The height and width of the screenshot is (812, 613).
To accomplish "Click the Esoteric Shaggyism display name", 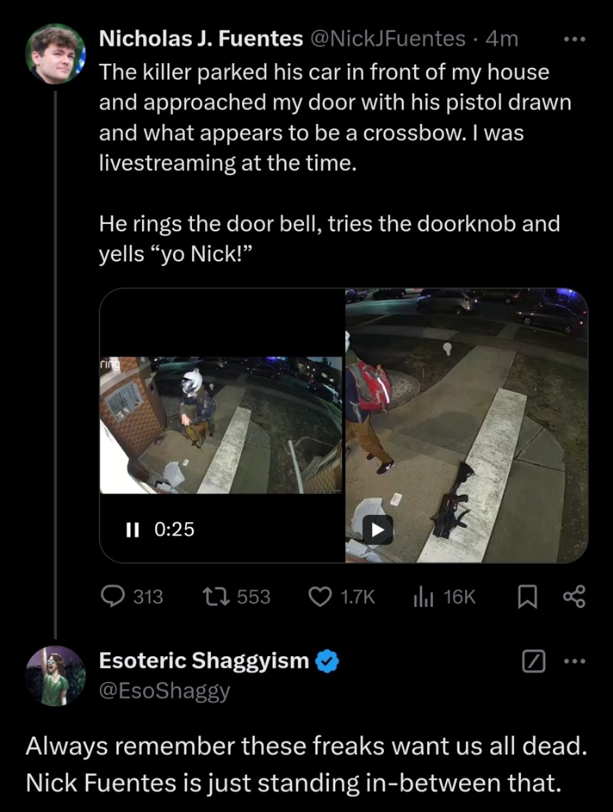I will [203, 660].
